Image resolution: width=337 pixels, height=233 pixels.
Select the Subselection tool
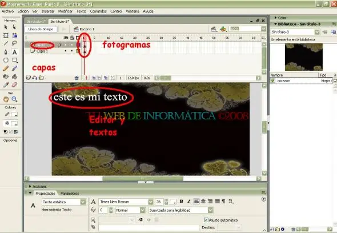[x=14, y=27]
